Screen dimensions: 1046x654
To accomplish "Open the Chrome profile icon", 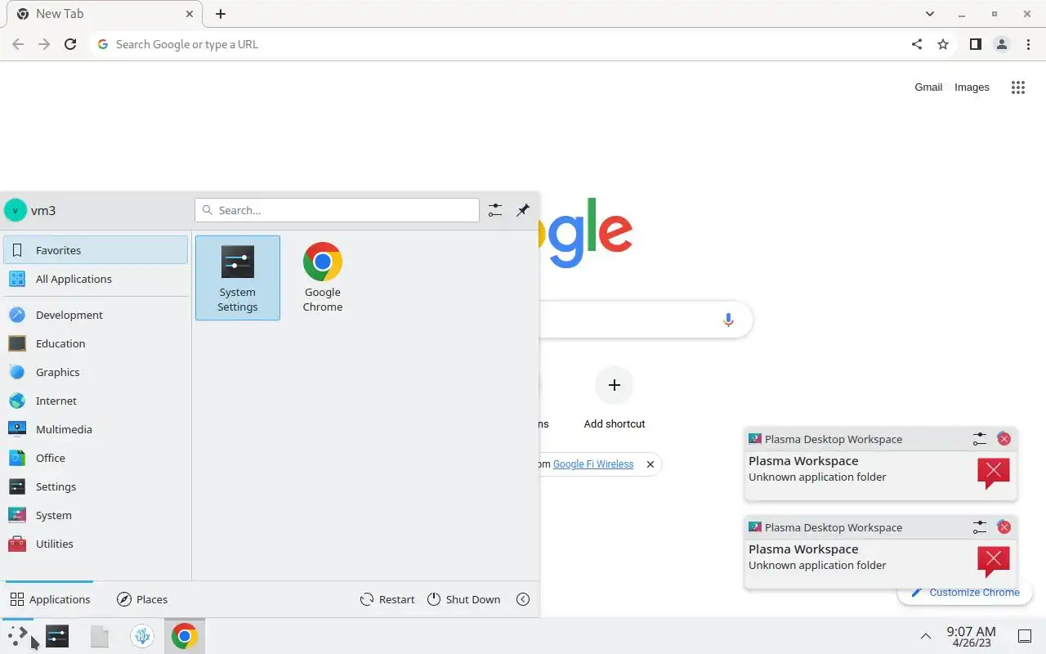I will coord(1001,44).
